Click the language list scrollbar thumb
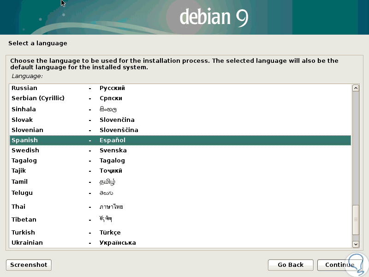Screen dimensions: 369x277 pyautogui.click(x=356, y=220)
